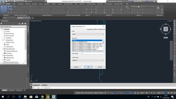Open Mail app from taskbar

(x=37, y=97)
